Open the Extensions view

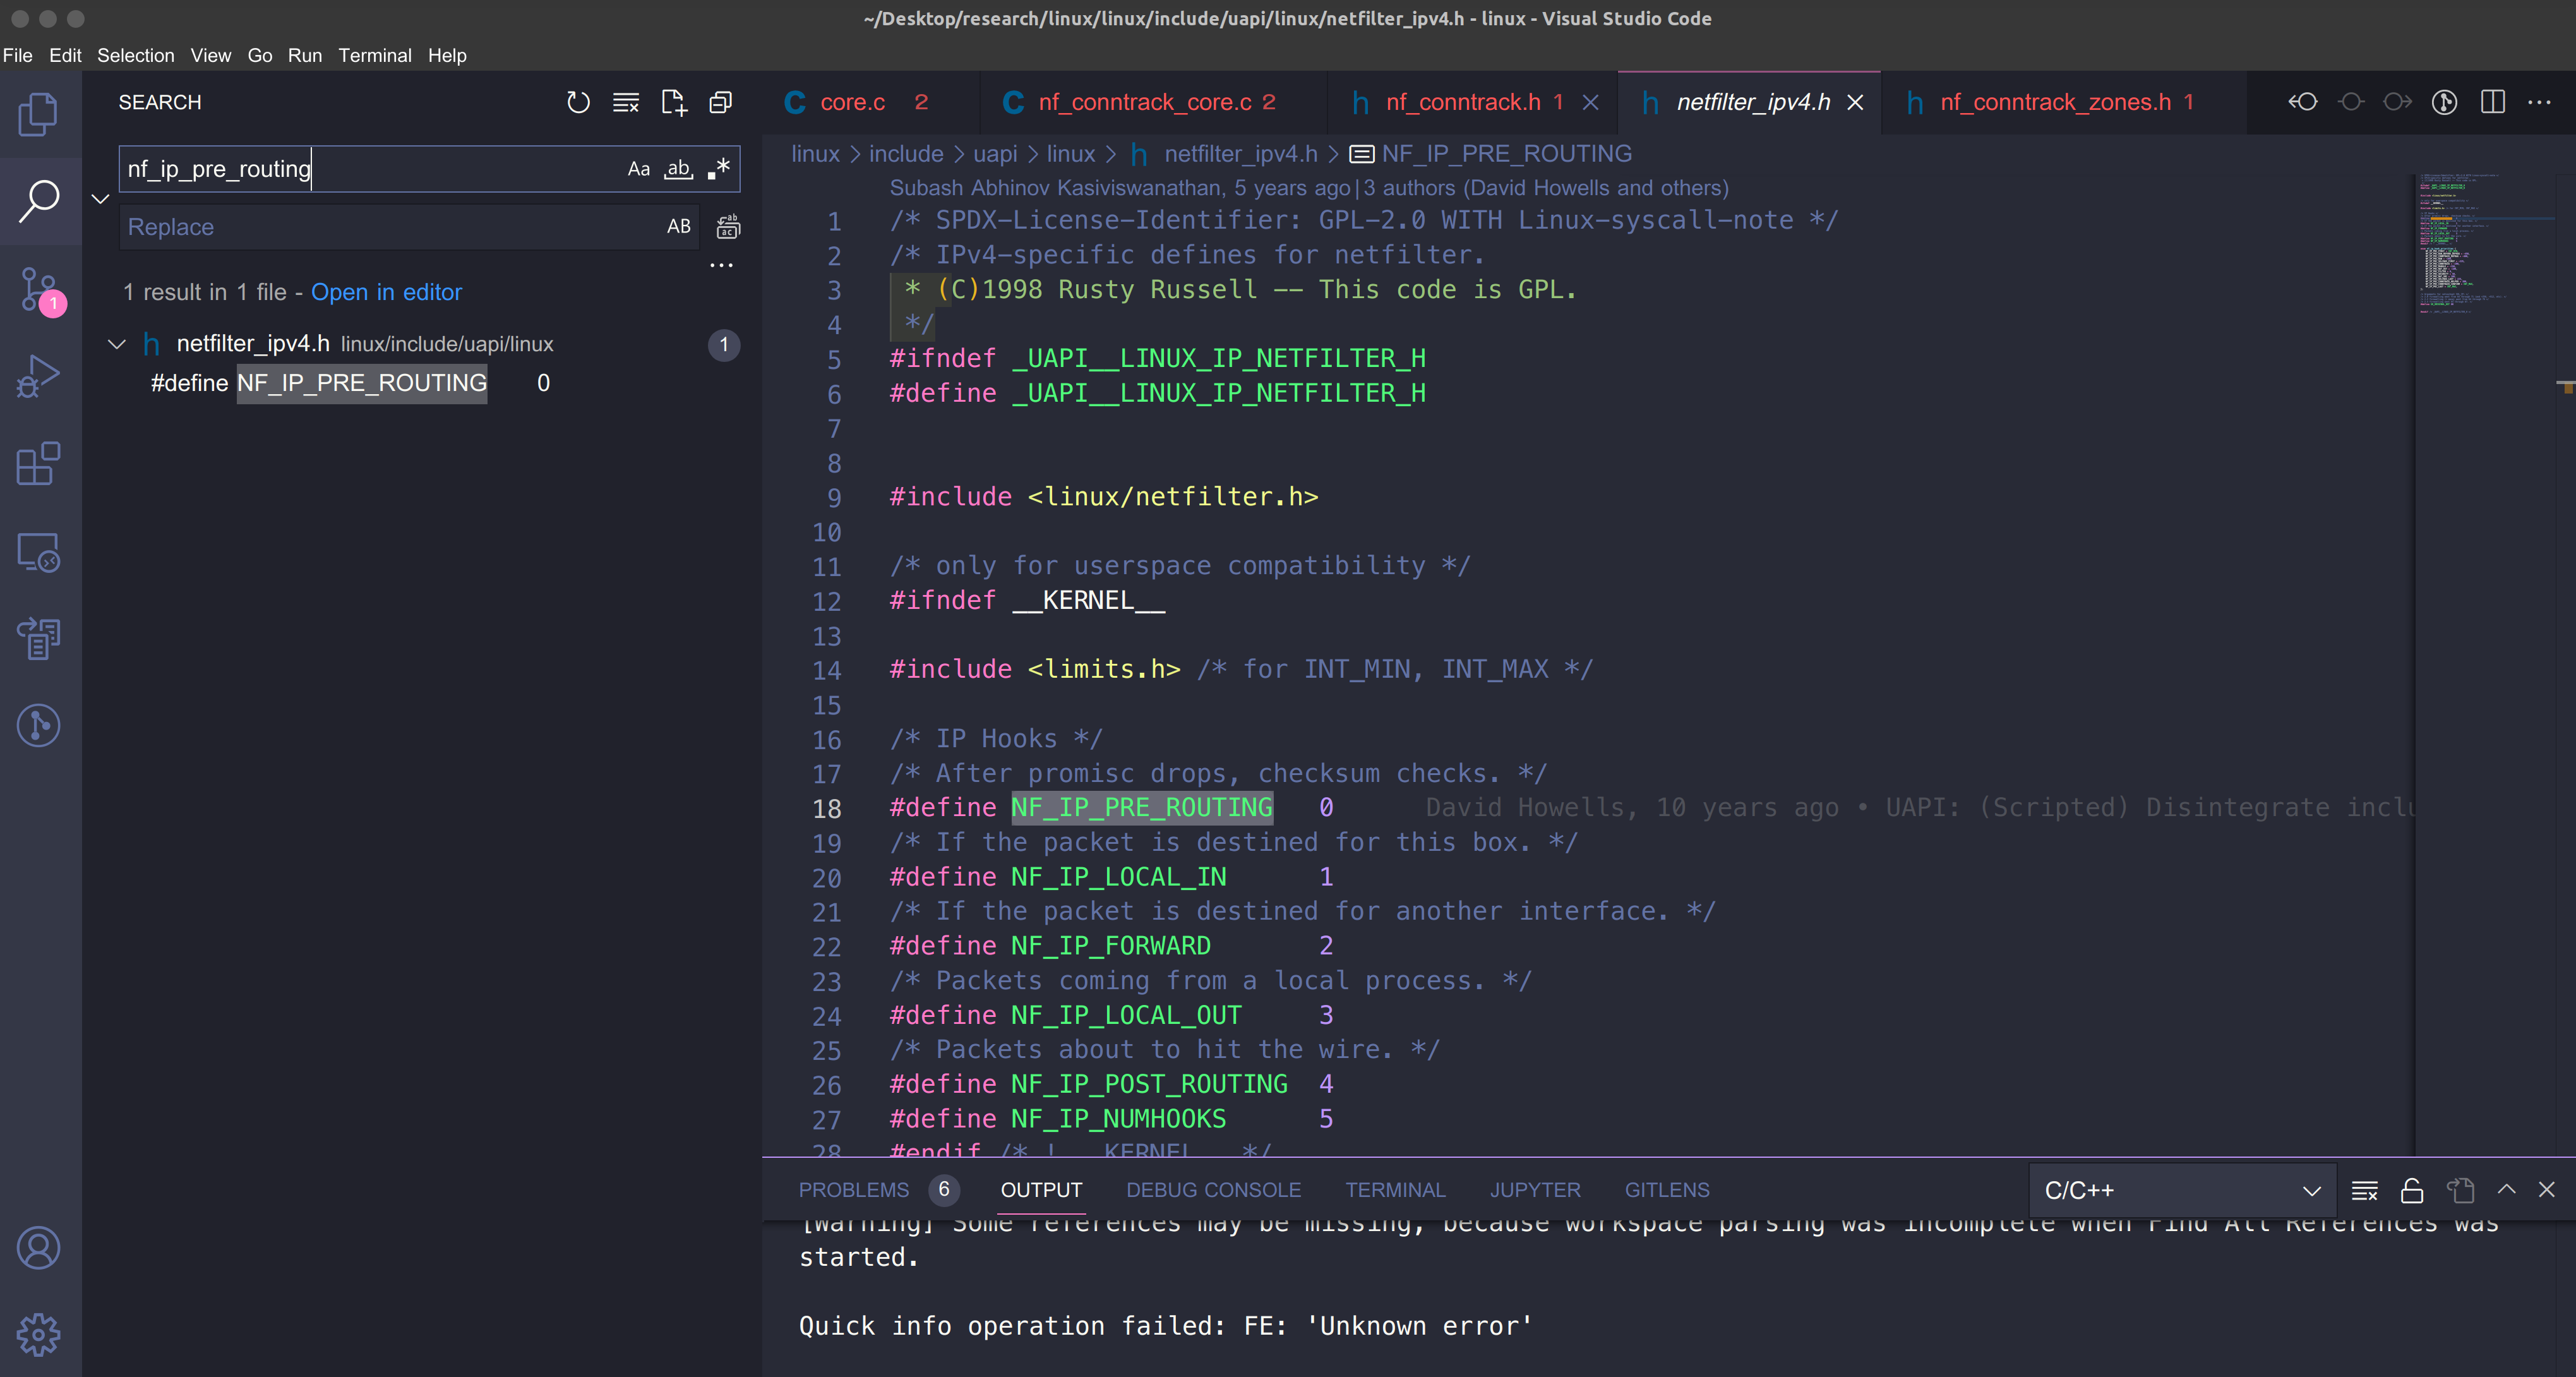click(x=39, y=464)
